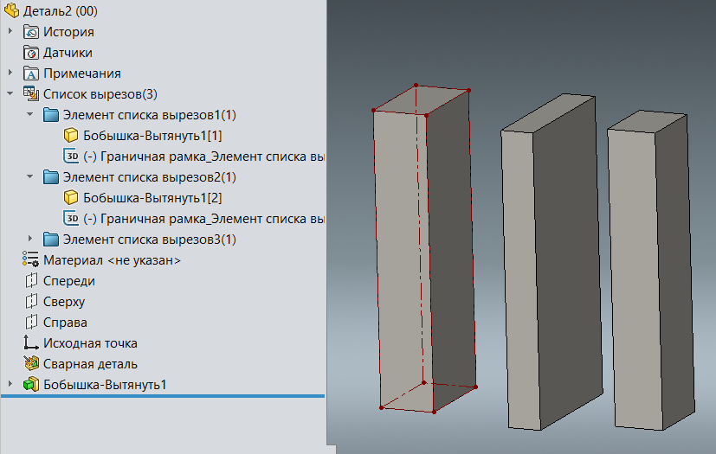This screenshot has height=454, width=716.
Task: Expand the Бобышка-Вытянуть1 feature
Action: (10, 384)
